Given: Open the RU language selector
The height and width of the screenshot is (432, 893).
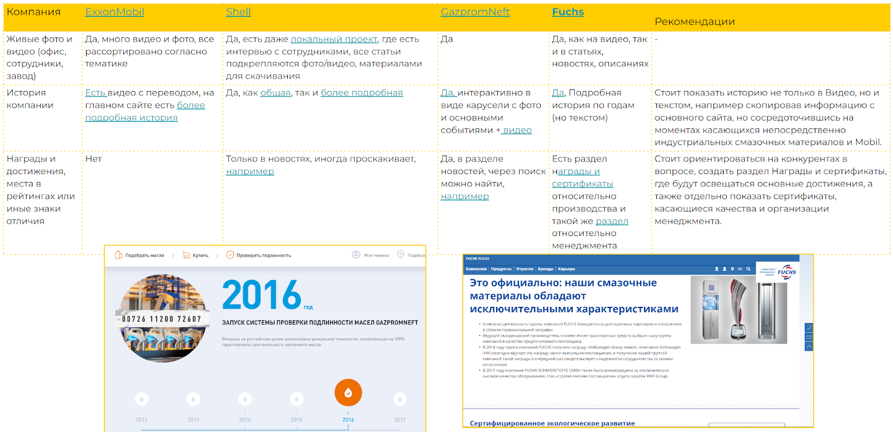Looking at the screenshot, I should point(740,269).
